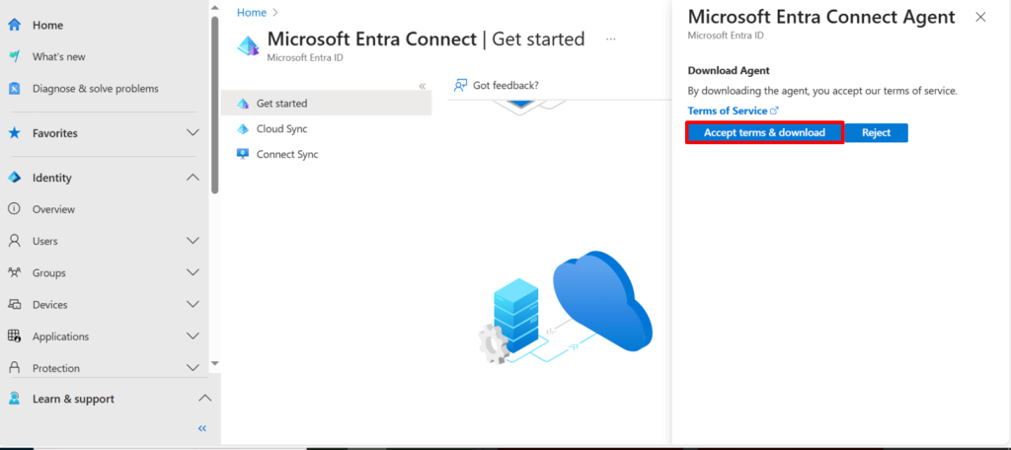Click the Learn & support label
1011x450 pixels.
(73, 399)
